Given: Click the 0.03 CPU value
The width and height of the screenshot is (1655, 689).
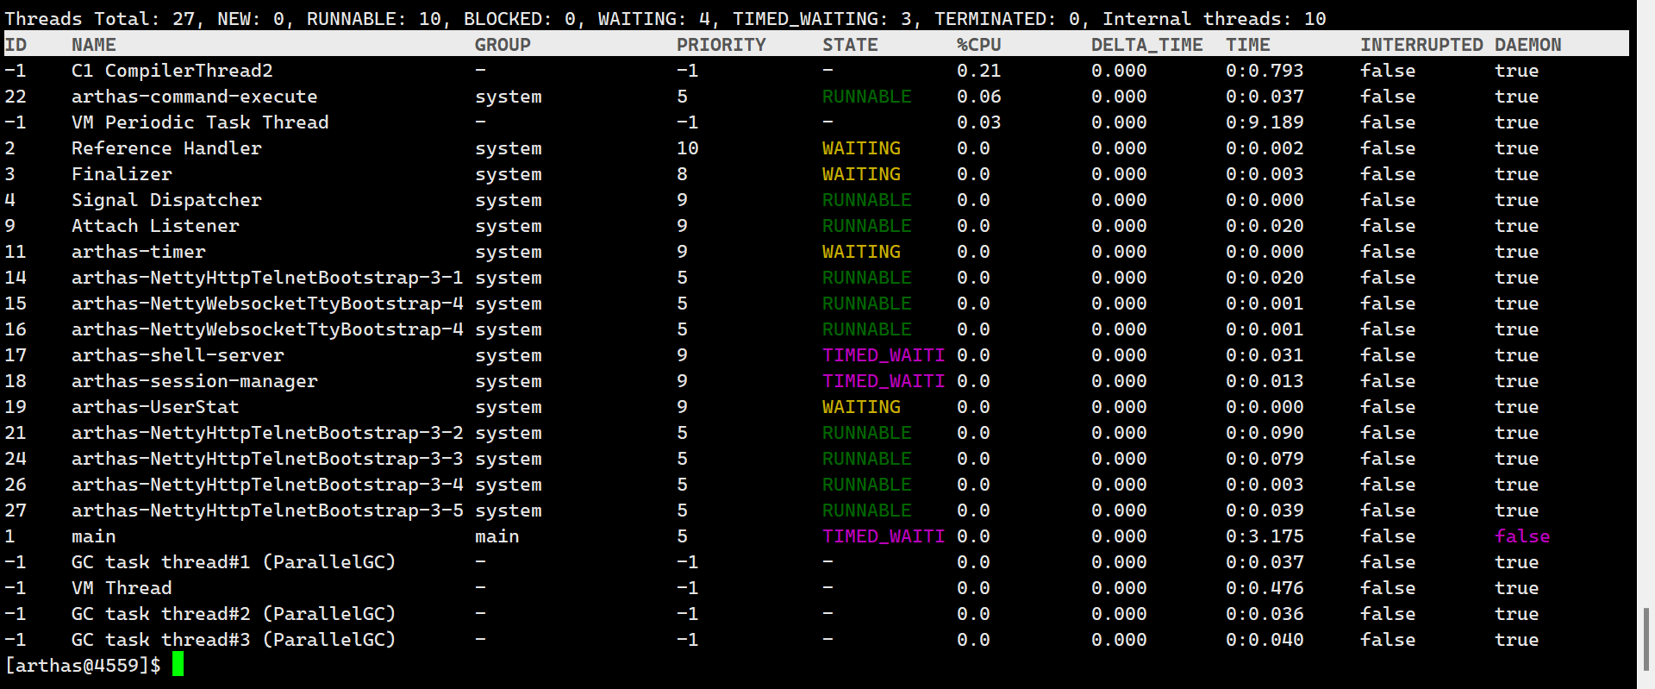Looking at the screenshot, I should (x=979, y=122).
